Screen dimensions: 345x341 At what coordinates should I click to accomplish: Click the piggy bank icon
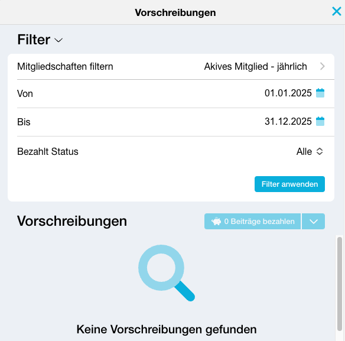(216, 221)
